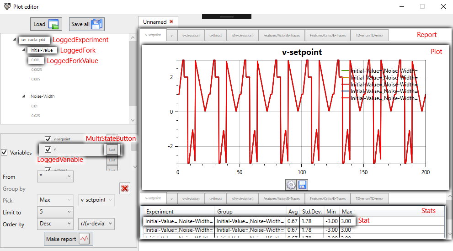
Task: Open the Pick v-setpoint dropdown
Action: point(96,200)
